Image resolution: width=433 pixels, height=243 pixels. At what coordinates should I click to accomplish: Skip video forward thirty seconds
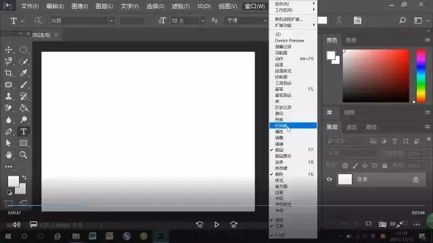[x=233, y=225]
